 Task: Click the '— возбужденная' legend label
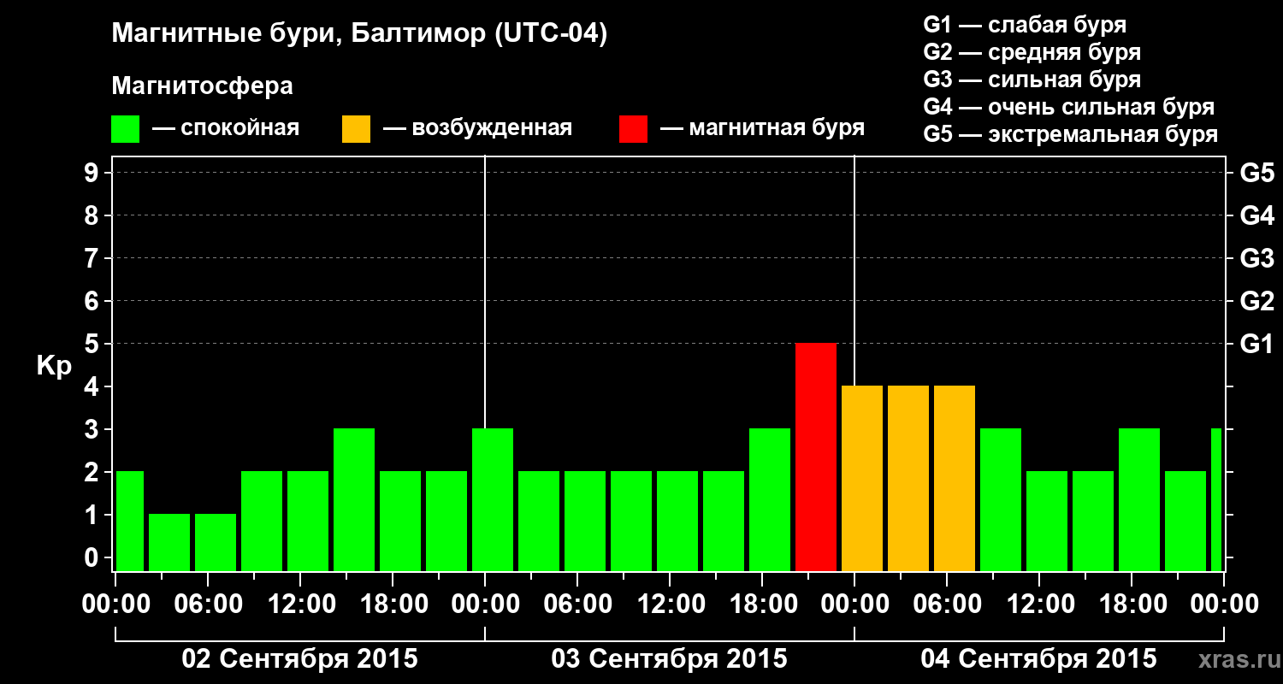pyautogui.click(x=477, y=129)
